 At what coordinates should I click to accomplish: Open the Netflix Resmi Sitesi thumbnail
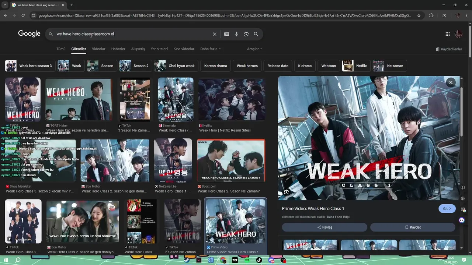(x=232, y=99)
